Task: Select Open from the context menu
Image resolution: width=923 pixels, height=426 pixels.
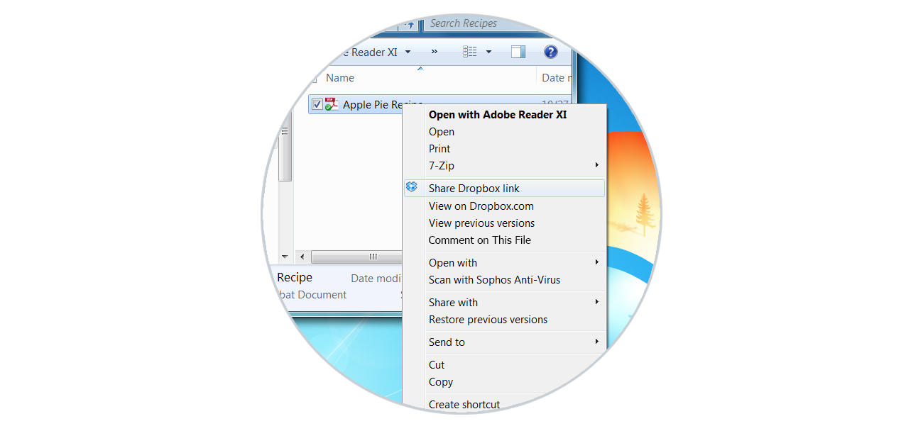Action: click(x=442, y=132)
